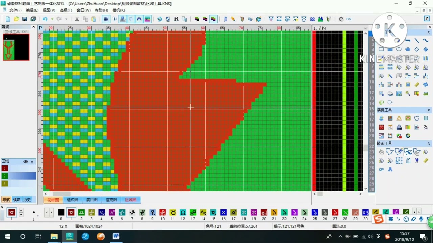The image size is (433, 243).
Task: Open the help question mark icon
Action: 427,19
